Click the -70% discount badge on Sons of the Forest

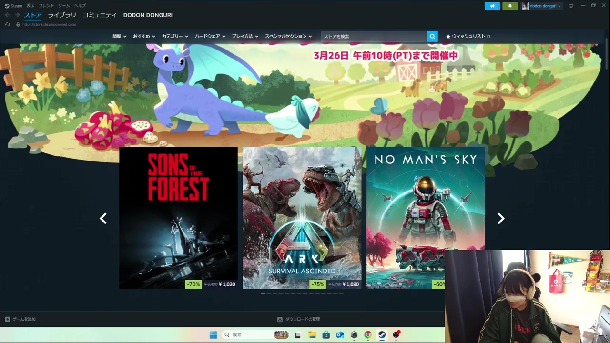[193, 284]
